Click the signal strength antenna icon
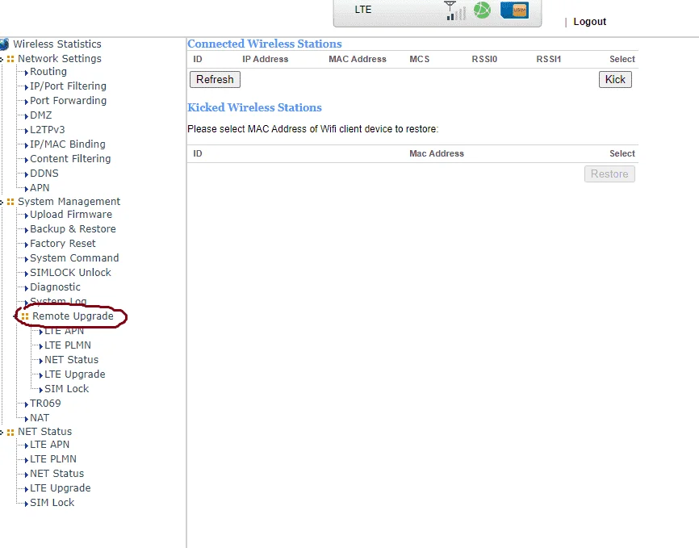This screenshot has height=548, width=699. (x=455, y=10)
